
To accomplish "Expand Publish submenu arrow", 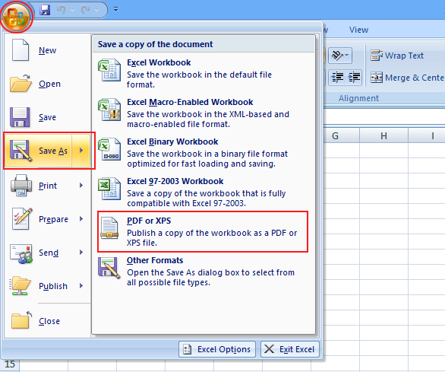I will pyautogui.click(x=81, y=286).
